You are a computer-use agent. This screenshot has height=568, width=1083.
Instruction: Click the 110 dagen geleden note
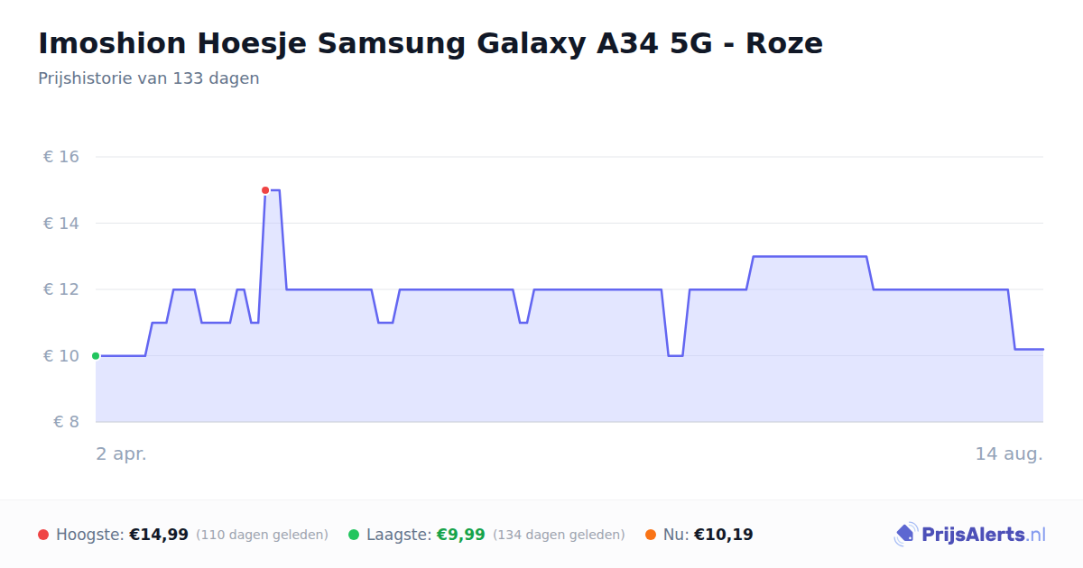262,536
